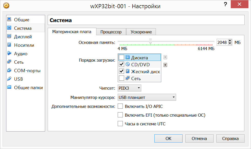Click the floppy Дискета icon in boot order
251x149 pixels.
[x=128, y=58]
